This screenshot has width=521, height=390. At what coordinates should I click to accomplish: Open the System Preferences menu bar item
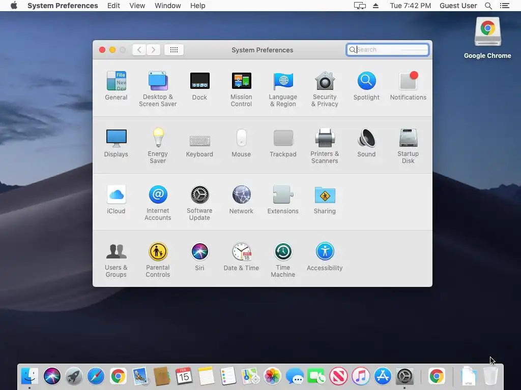coord(63,6)
